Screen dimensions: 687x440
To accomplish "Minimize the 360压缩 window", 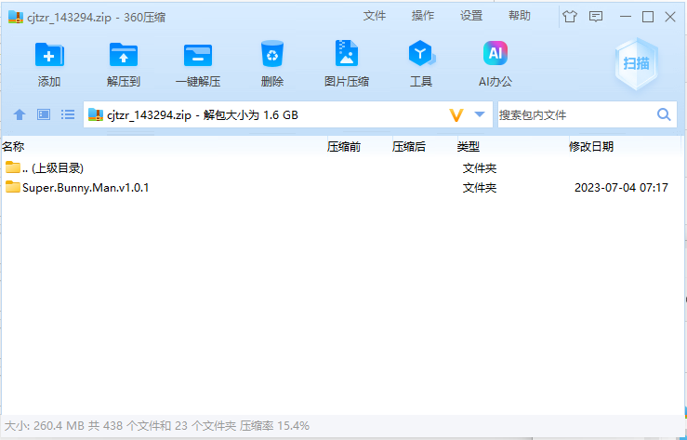I will coord(626,17).
